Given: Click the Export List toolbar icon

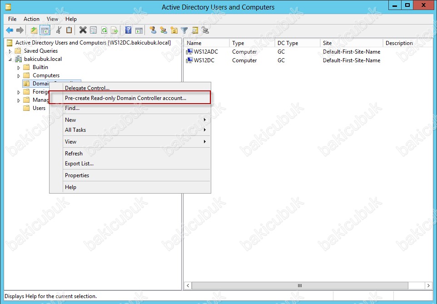Looking at the screenshot, I should 114,30.
